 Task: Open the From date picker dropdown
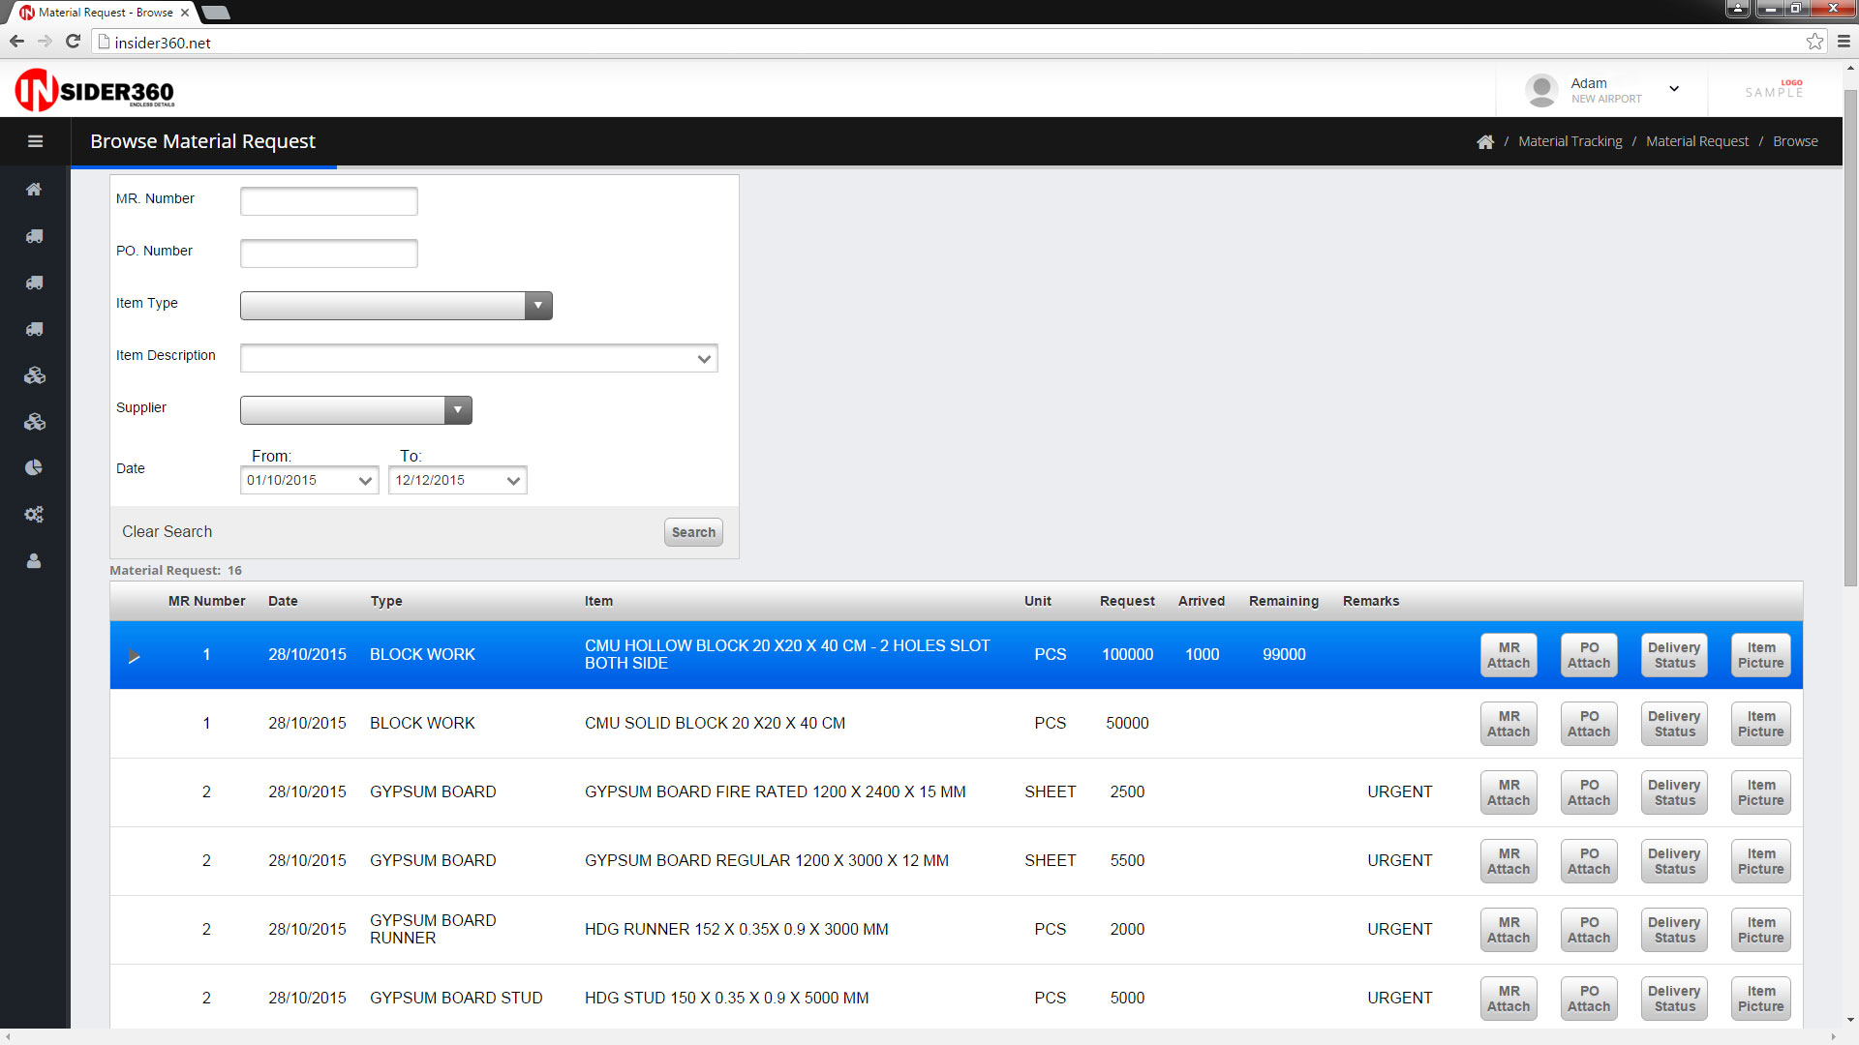tap(365, 481)
